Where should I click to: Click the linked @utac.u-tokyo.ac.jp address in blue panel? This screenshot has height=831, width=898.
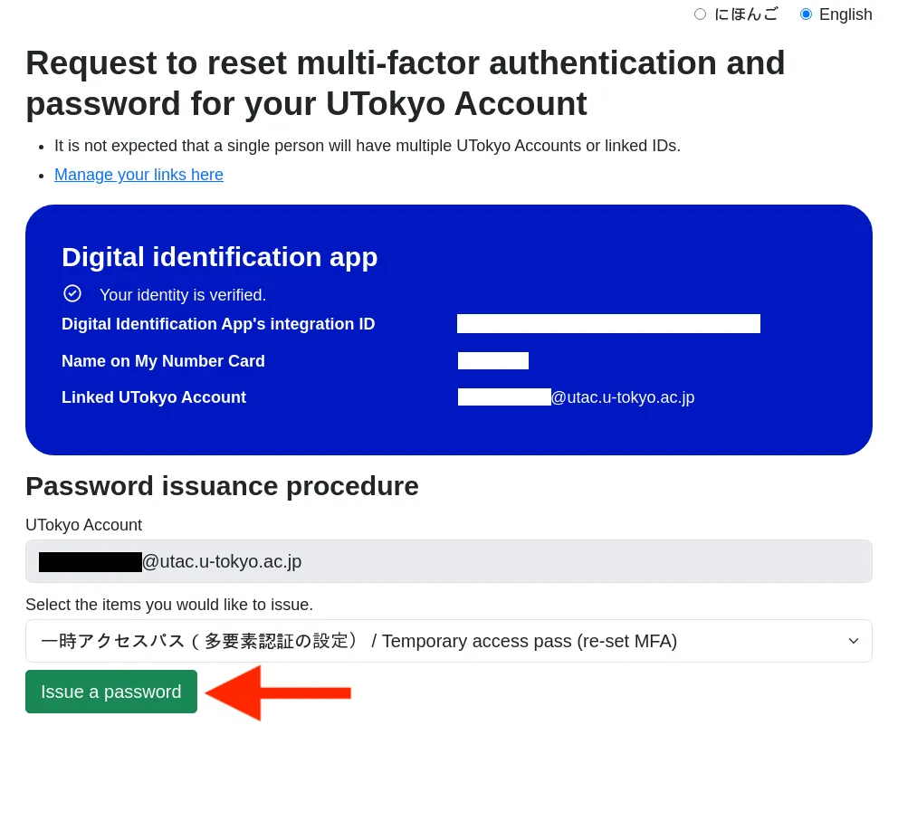point(623,397)
